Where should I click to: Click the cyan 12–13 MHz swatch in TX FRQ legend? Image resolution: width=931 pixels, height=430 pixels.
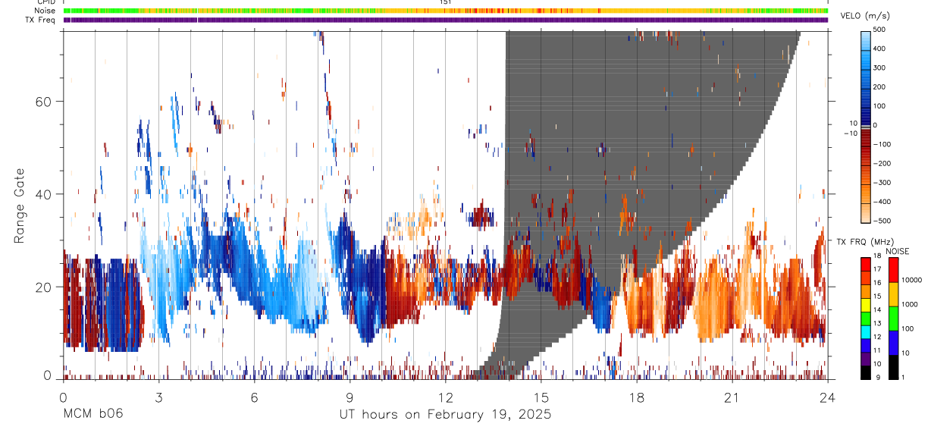pos(865,331)
